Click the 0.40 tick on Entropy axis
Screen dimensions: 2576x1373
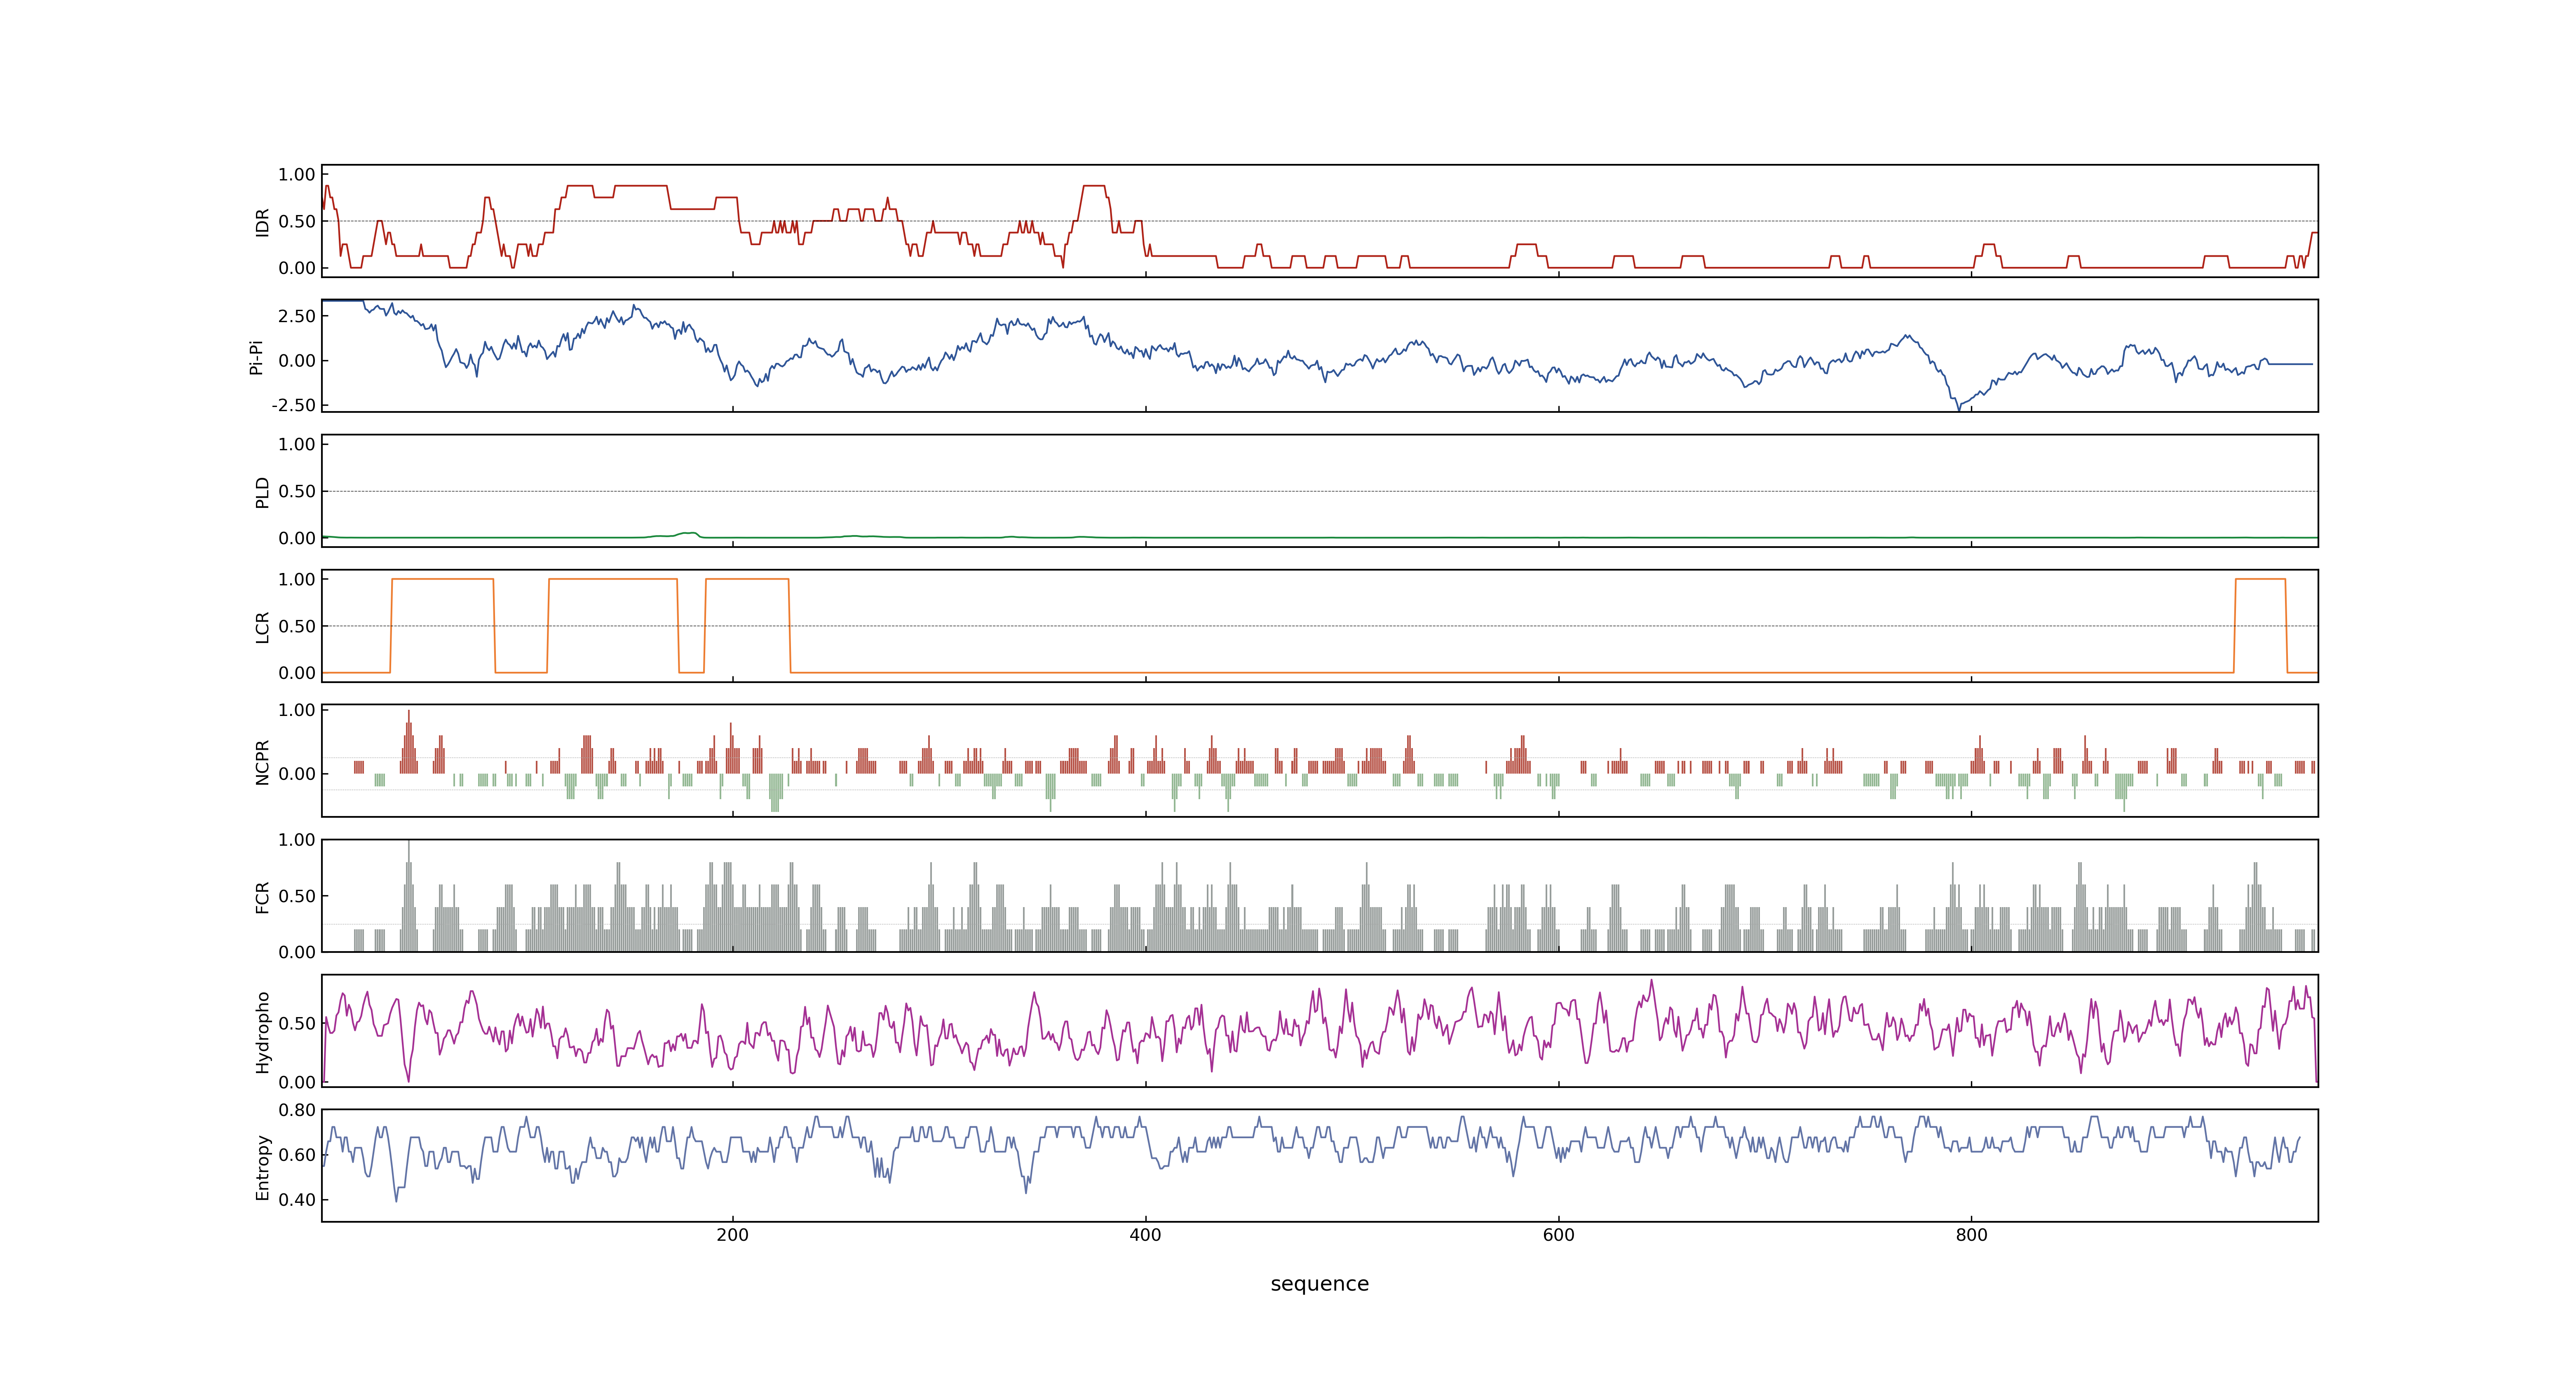(297, 1199)
